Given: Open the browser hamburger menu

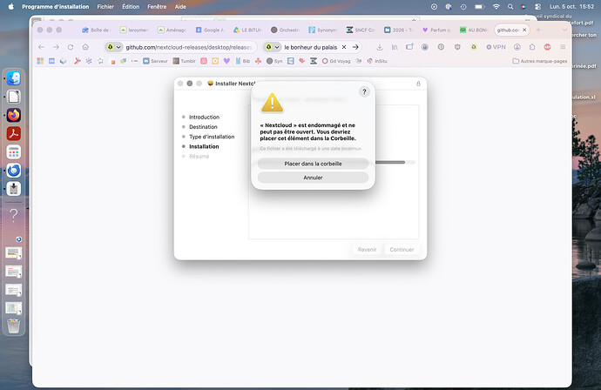Looking at the screenshot, I should (x=563, y=47).
